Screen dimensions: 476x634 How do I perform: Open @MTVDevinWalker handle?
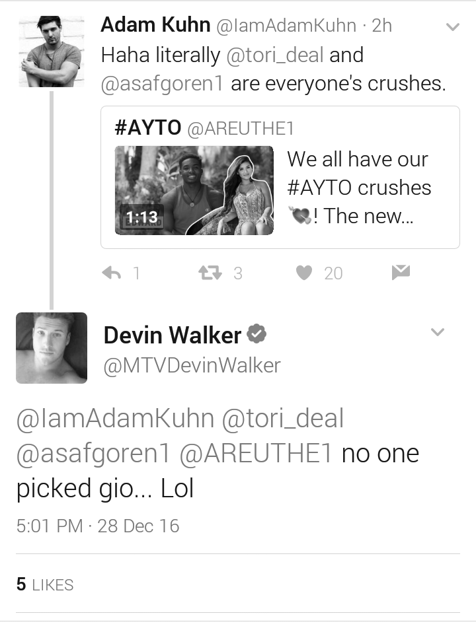192,365
